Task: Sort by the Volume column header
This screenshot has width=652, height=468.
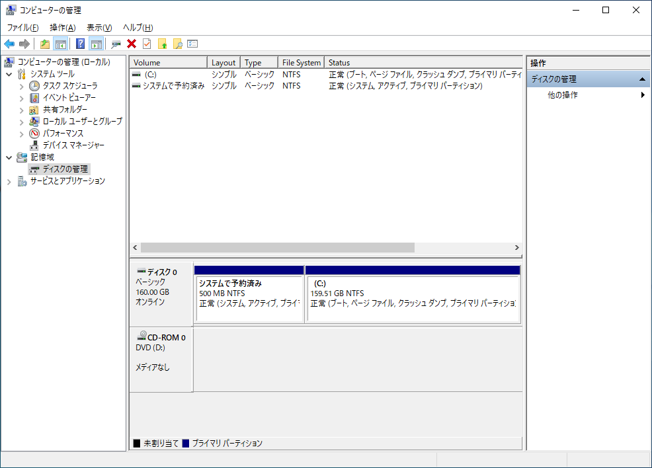Action: point(169,62)
